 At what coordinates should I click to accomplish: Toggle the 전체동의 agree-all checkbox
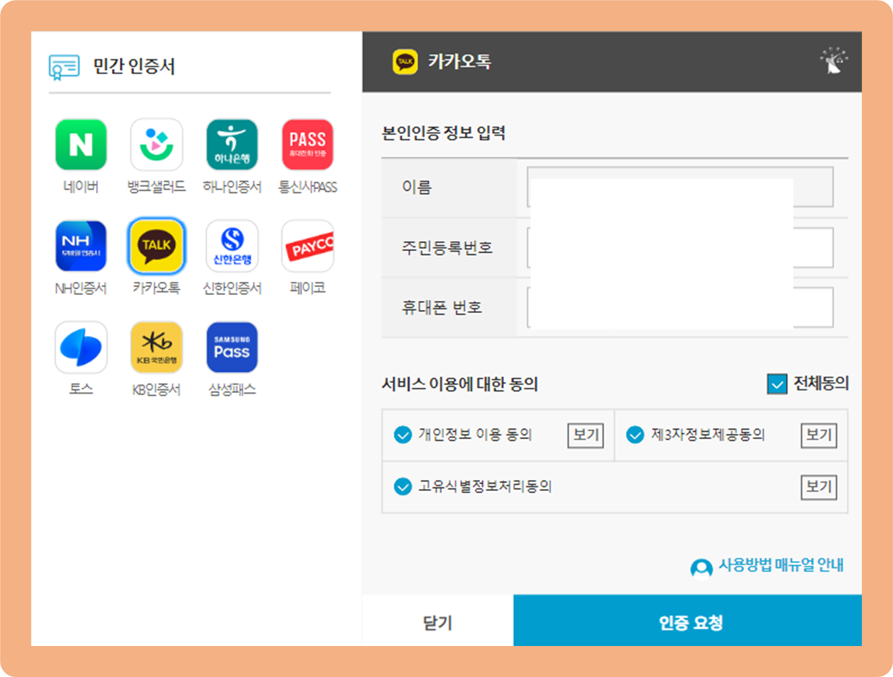coord(777,384)
